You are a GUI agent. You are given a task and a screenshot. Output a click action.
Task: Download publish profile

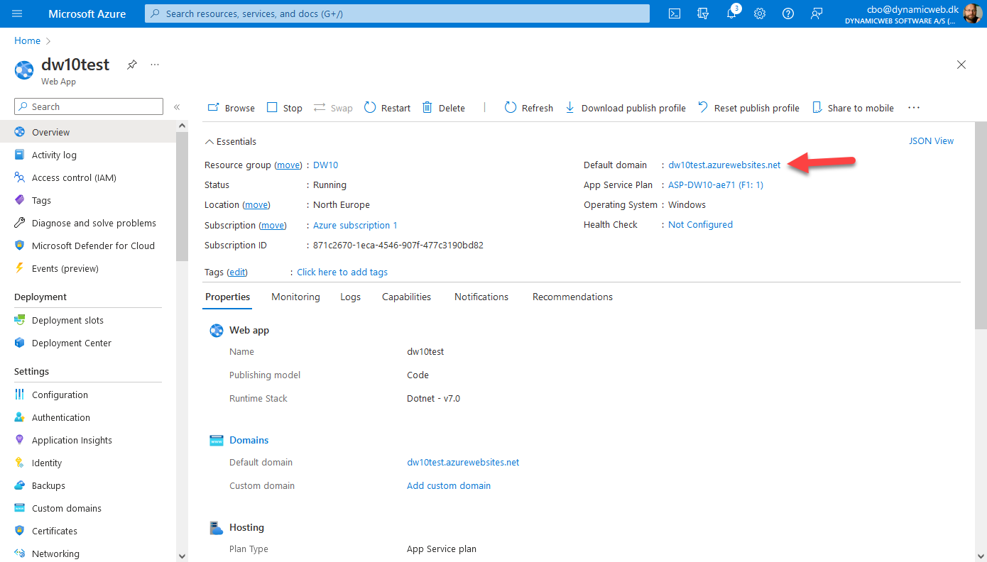click(626, 108)
